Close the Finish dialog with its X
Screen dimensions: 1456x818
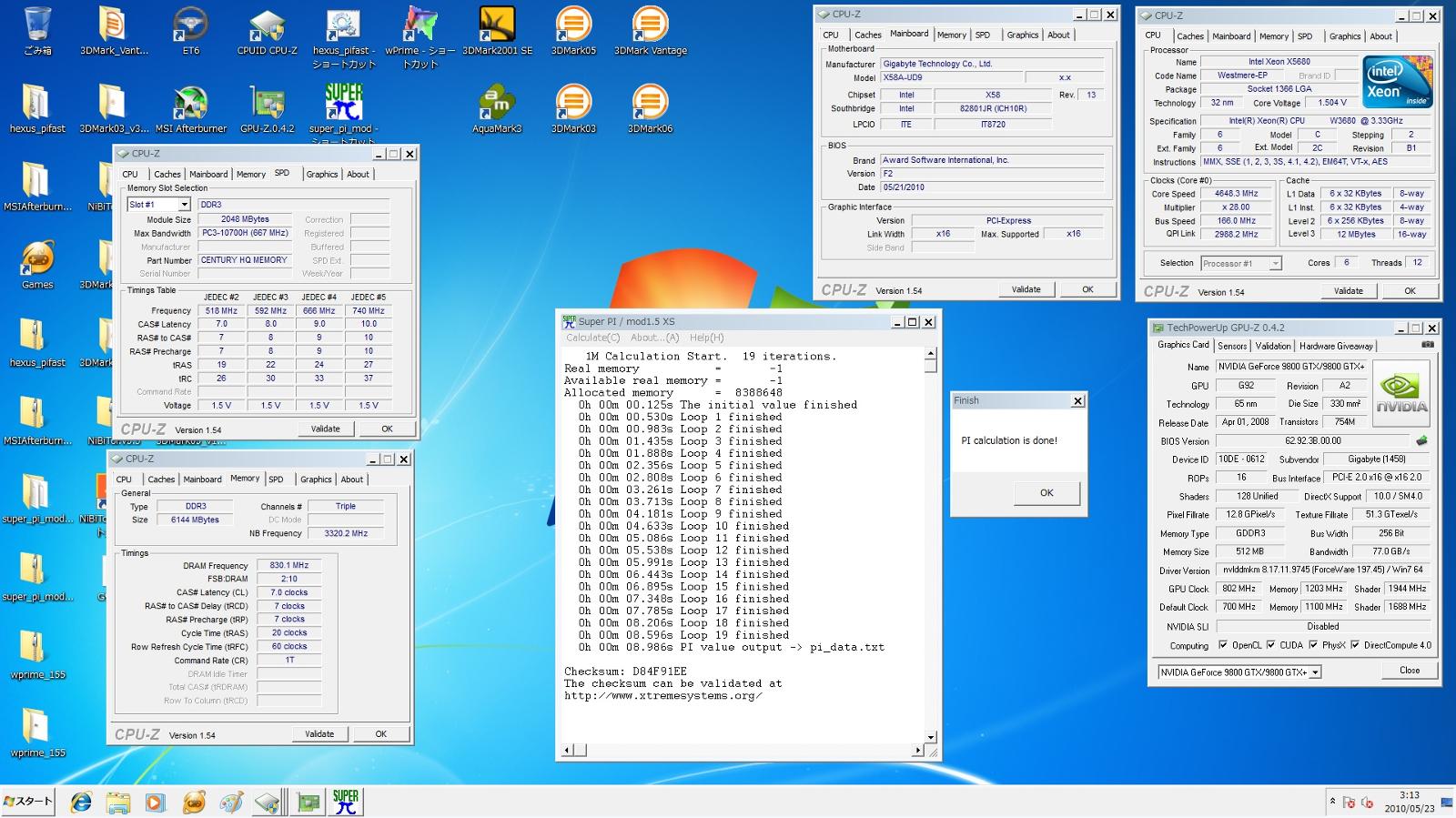1077,400
